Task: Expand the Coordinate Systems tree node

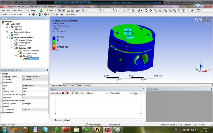Action: coord(7,32)
